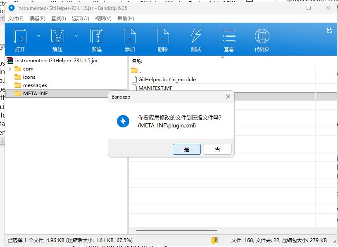Screen dimensions: 338x247
Task: Open the 选项(O) menu
Action: pos(81,19)
